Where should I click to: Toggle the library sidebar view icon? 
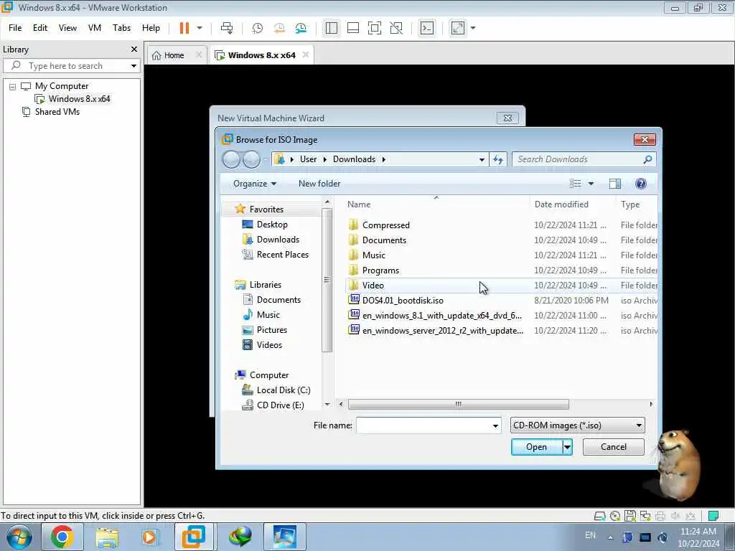click(332, 28)
